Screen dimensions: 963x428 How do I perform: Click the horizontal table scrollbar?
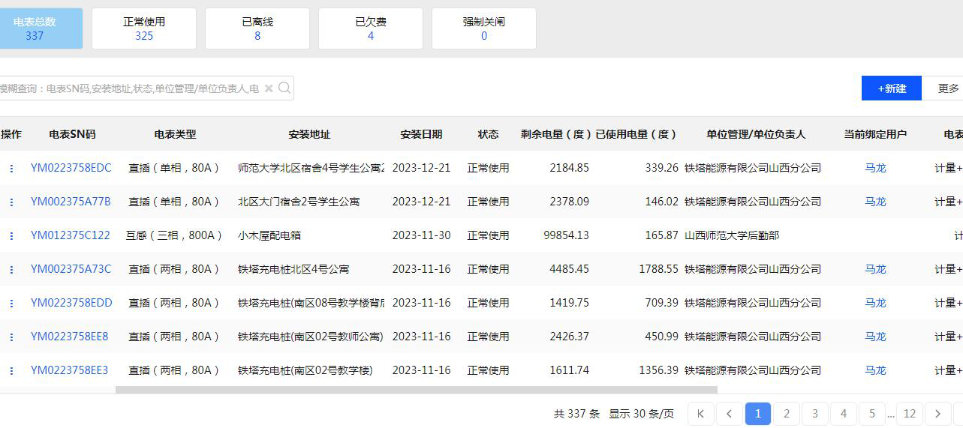(x=417, y=390)
